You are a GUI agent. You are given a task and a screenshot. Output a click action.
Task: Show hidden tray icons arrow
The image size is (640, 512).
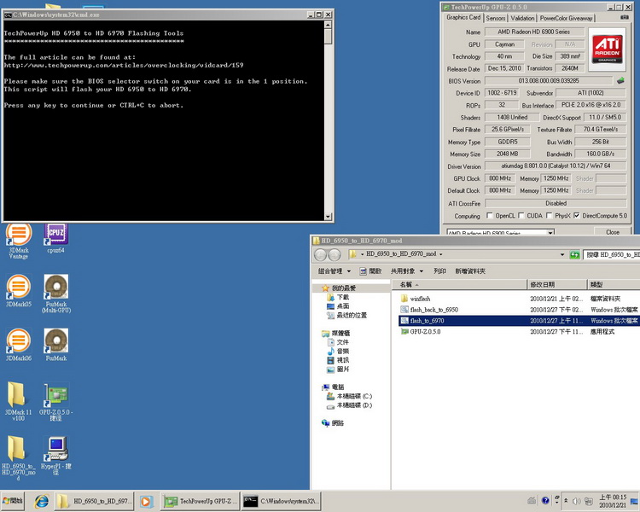[566, 501]
